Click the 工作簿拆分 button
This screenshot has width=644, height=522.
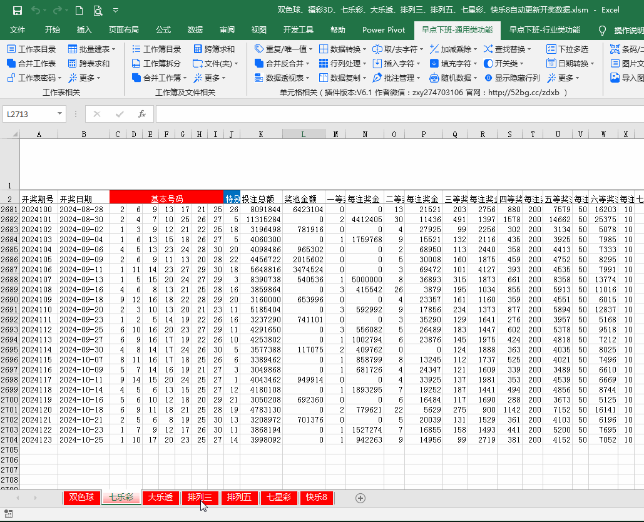156,64
